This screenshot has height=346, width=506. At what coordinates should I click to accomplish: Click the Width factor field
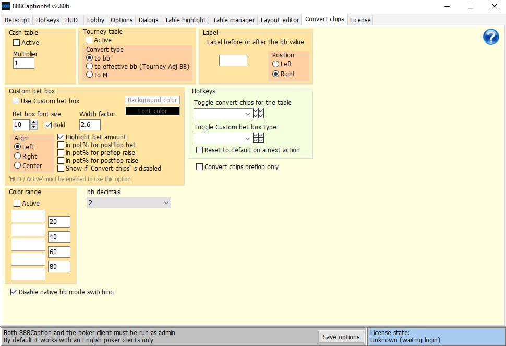click(x=90, y=125)
